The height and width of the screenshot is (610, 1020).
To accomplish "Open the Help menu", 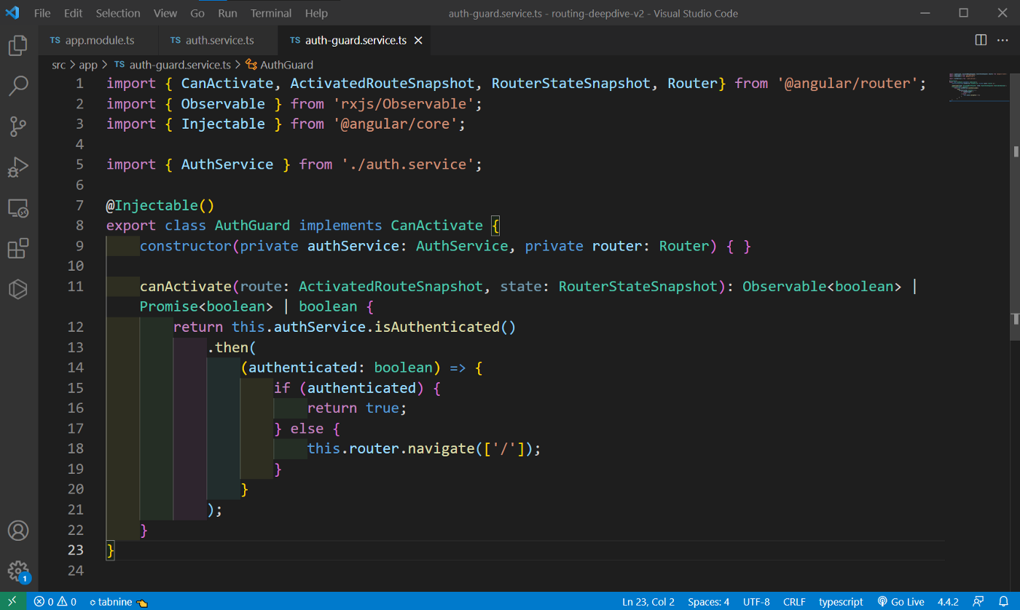I will pos(316,13).
